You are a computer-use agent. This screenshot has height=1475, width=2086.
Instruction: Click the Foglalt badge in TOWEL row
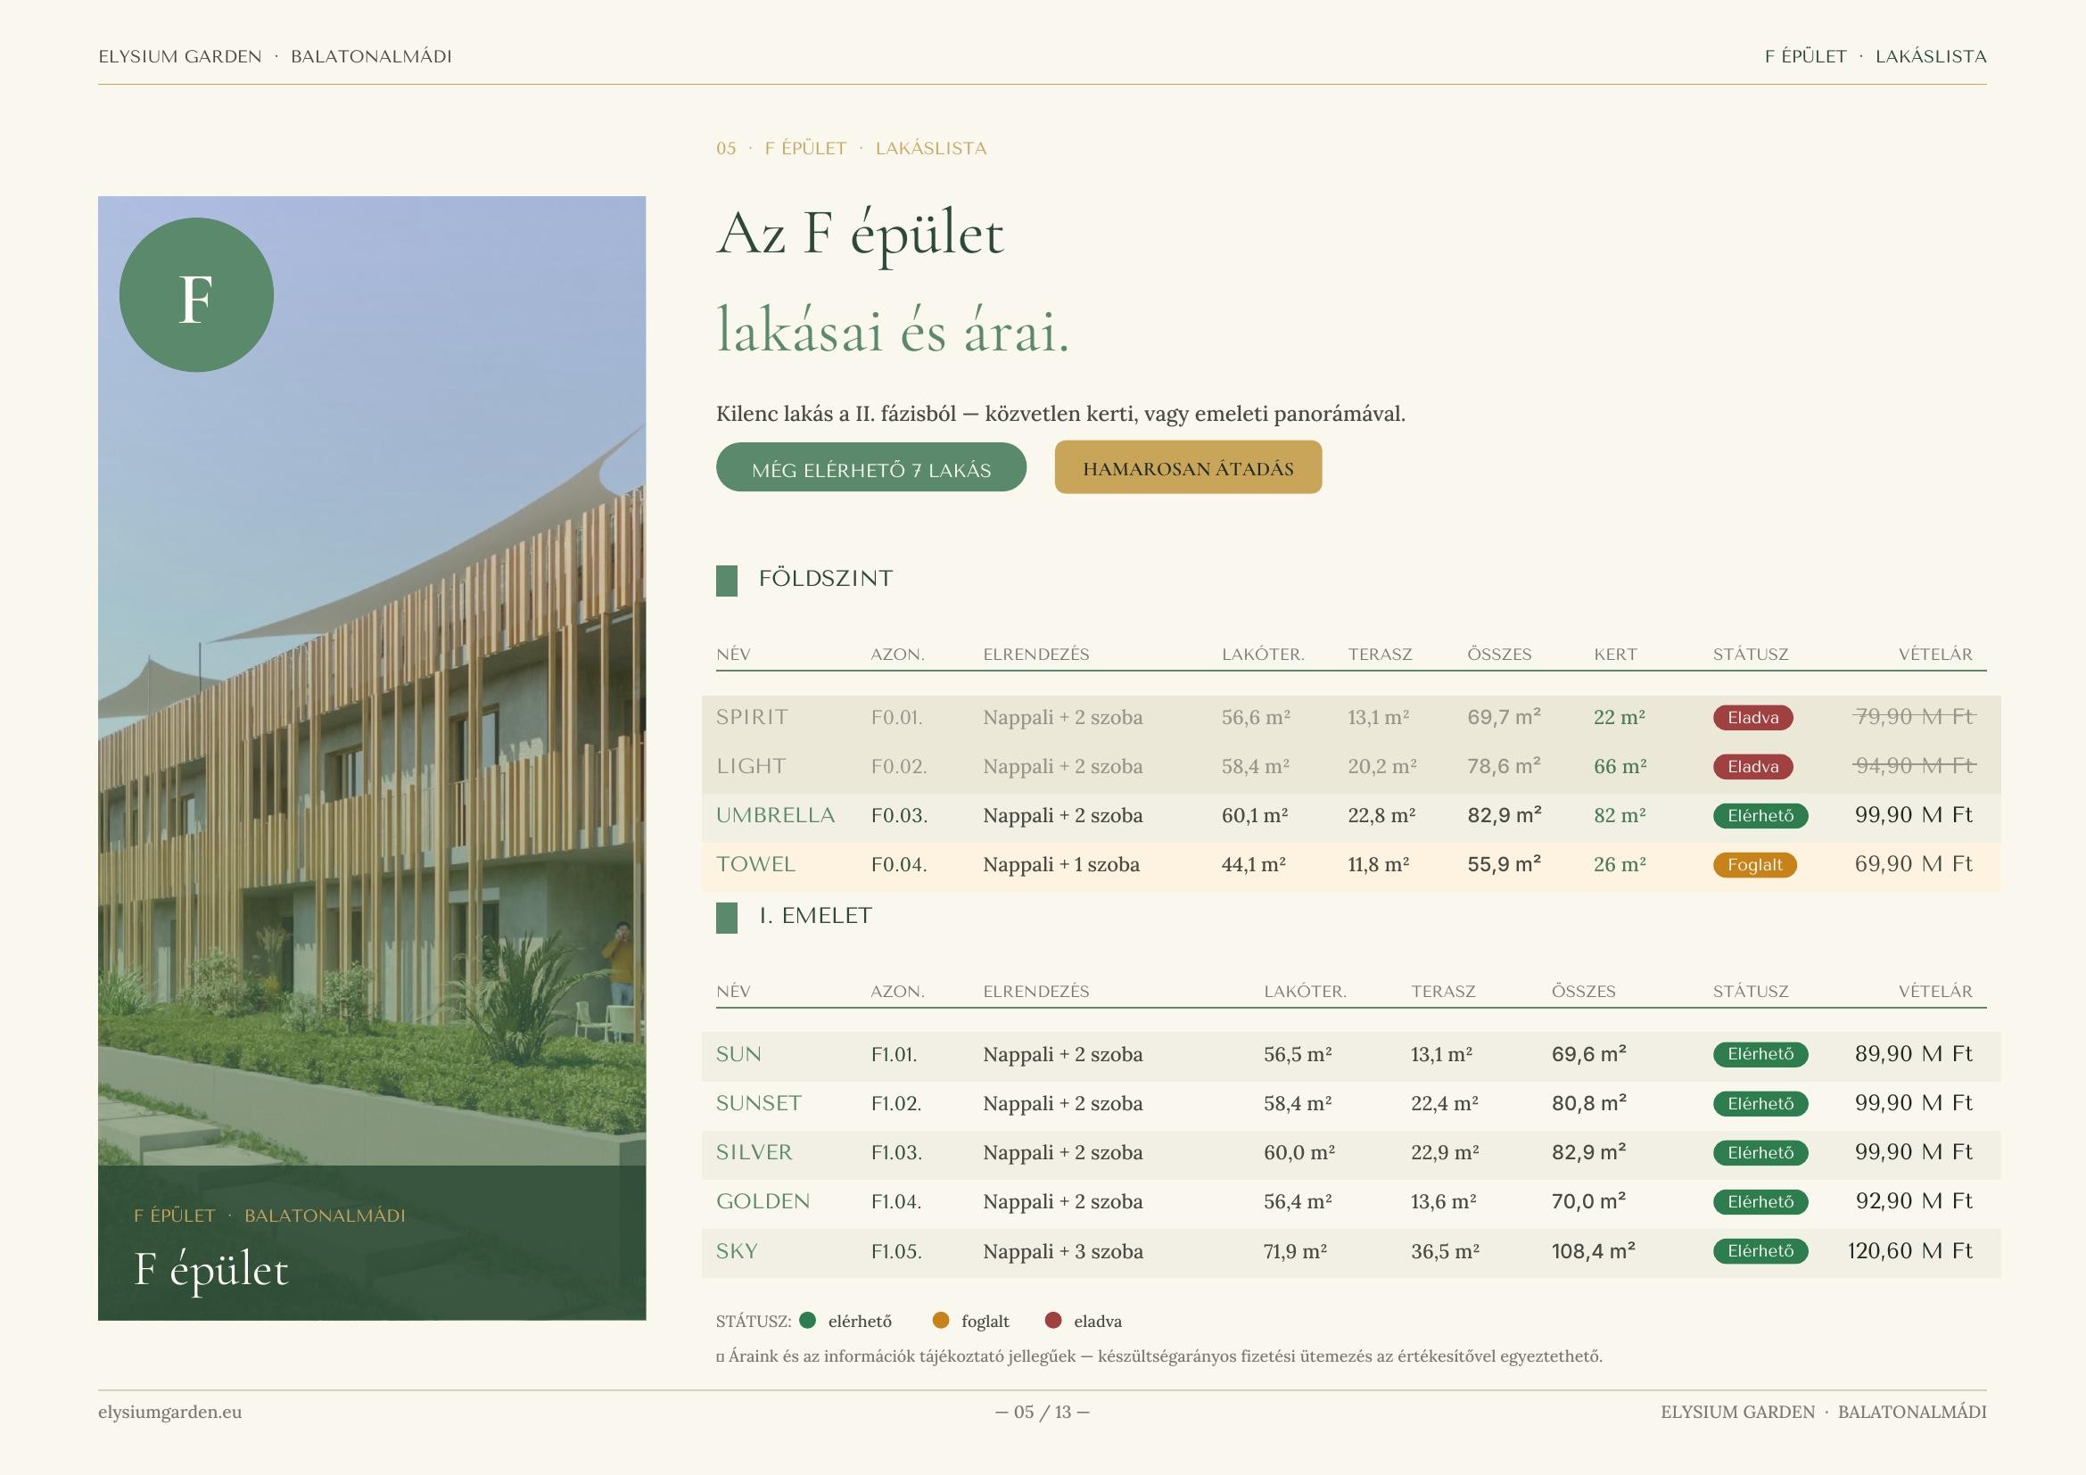click(1754, 865)
